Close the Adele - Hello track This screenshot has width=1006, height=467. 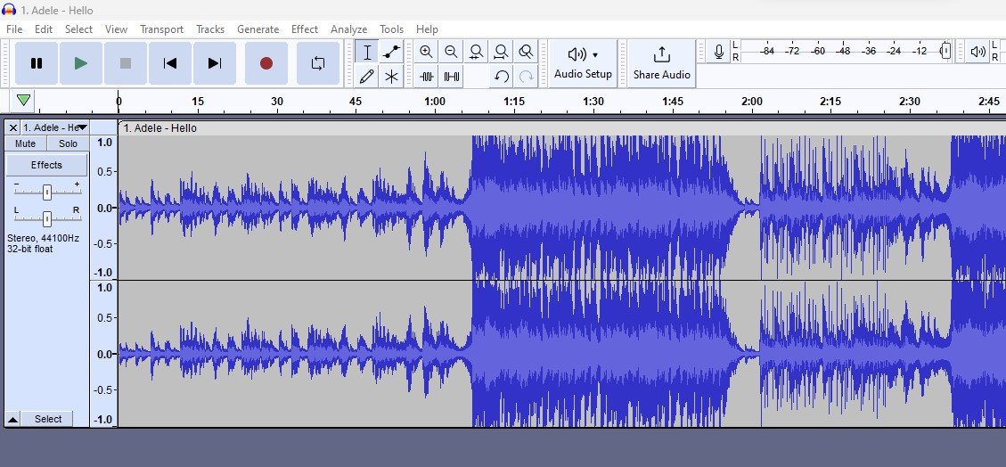pyautogui.click(x=13, y=127)
